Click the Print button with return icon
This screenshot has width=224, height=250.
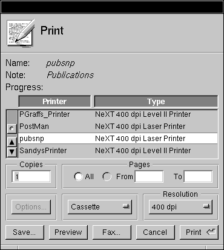coord(199,232)
